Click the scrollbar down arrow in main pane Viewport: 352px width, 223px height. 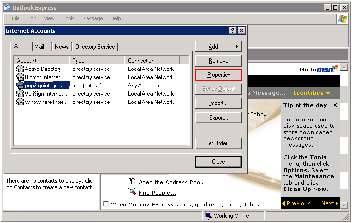(x=344, y=205)
